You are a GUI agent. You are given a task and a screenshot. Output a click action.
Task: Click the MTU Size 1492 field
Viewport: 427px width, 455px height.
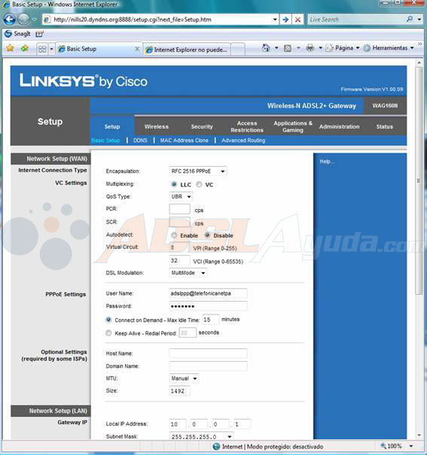tap(179, 391)
